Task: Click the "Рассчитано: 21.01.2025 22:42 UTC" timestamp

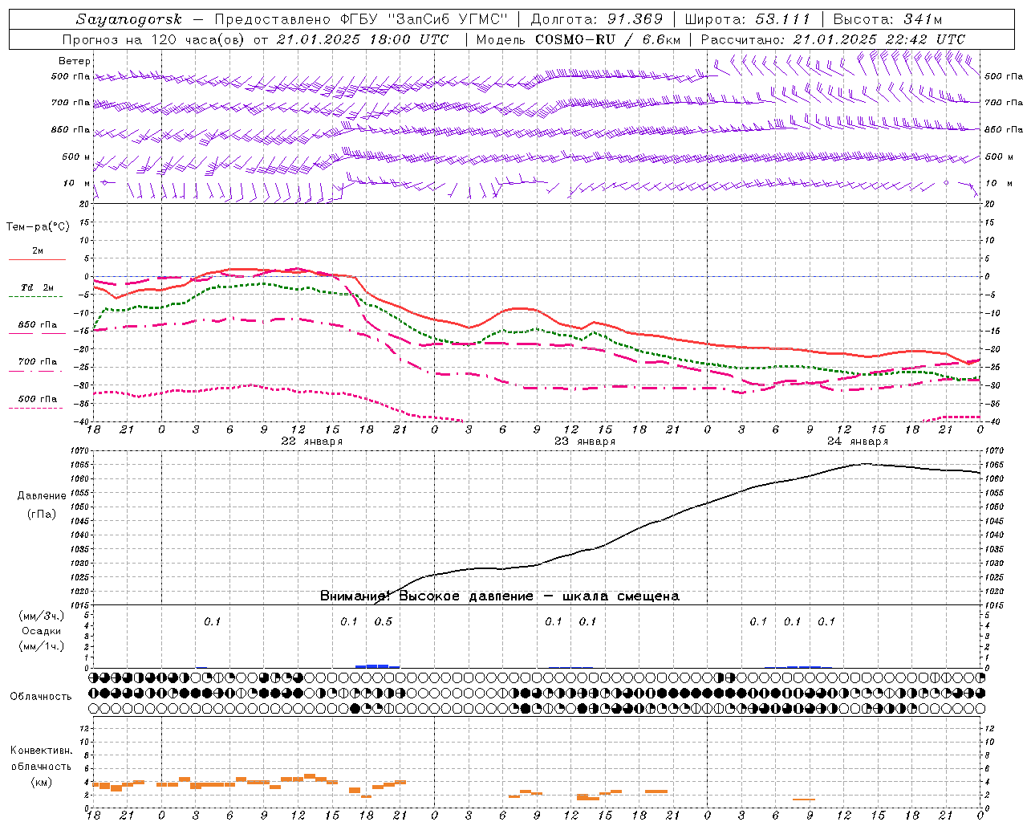Action: [x=833, y=39]
